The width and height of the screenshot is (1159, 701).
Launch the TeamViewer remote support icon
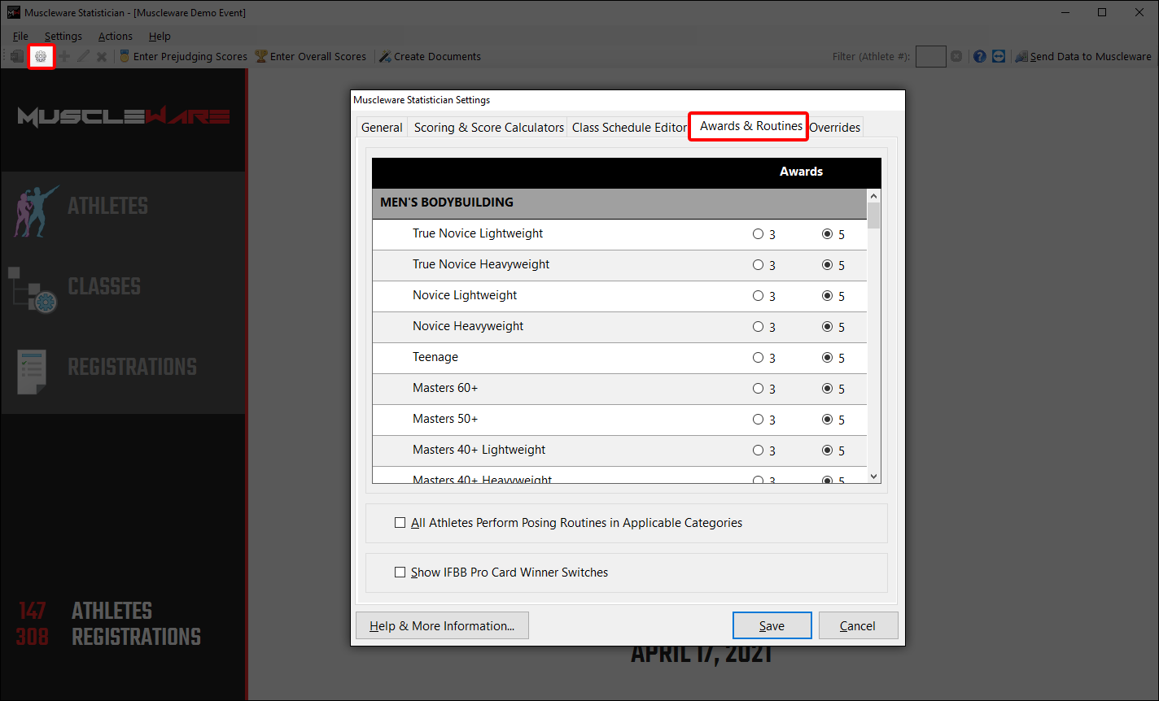tap(999, 57)
